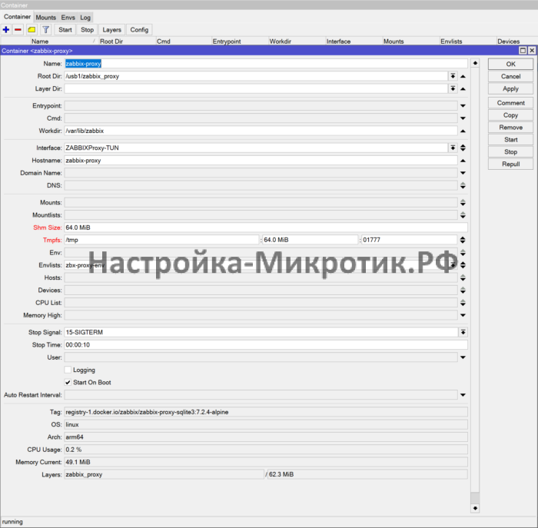Collapse the Hostname field
The image size is (538, 528).
point(463,161)
